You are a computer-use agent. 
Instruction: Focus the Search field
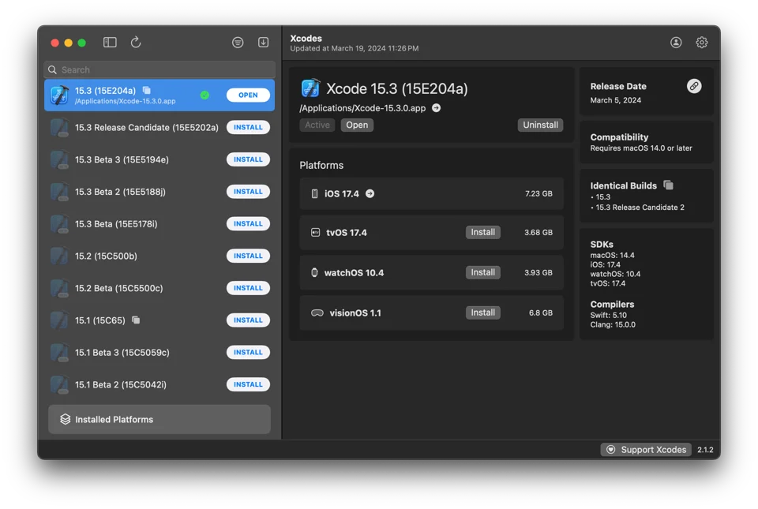pyautogui.click(x=159, y=69)
